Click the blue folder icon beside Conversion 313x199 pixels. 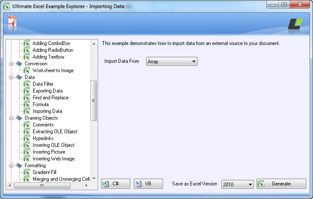tap(19, 64)
